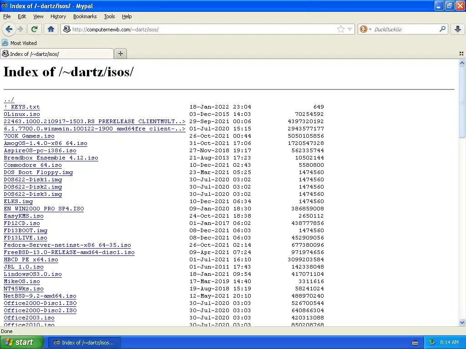This screenshot has width=466, height=349.
Task: Download Commodore 64.iso
Action: pos(33,165)
